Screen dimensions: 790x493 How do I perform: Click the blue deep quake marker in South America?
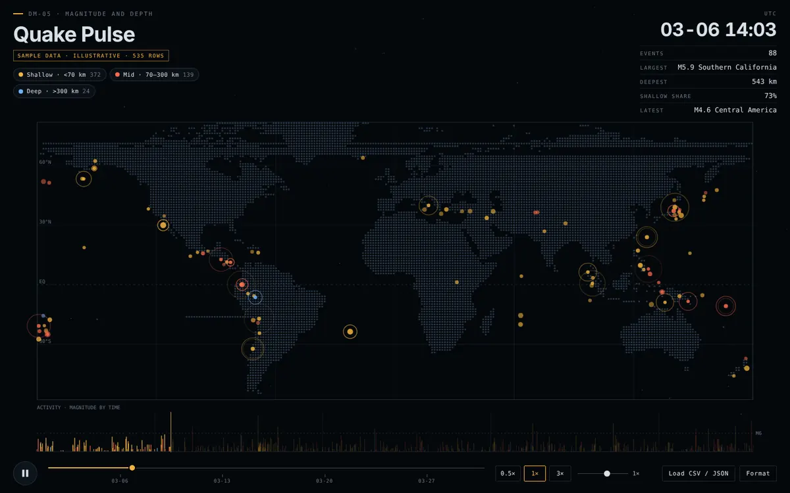coord(255,298)
